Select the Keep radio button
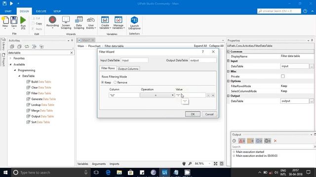 tap(103, 82)
